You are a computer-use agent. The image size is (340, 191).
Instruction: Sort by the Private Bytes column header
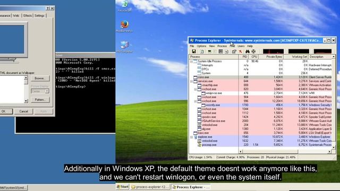click(271, 57)
